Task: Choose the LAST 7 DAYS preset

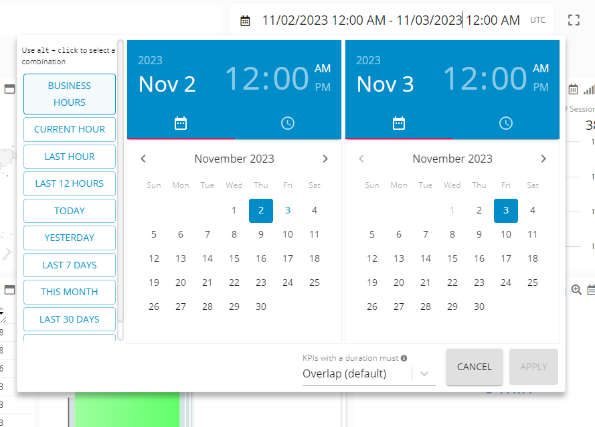Action: click(x=70, y=265)
